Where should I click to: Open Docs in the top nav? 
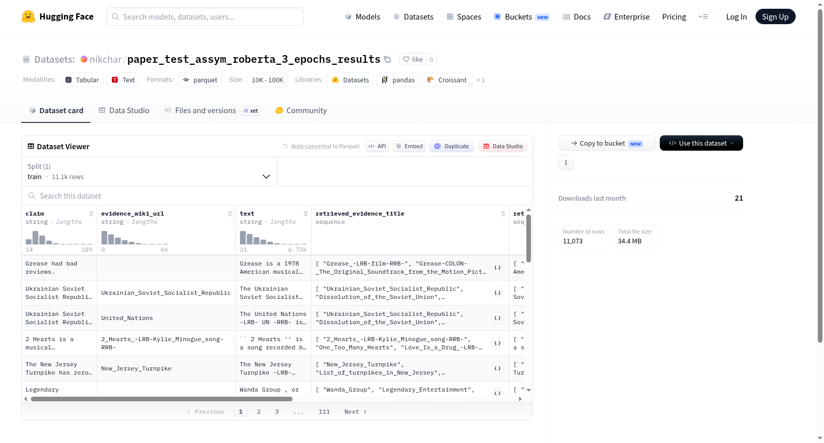click(576, 17)
